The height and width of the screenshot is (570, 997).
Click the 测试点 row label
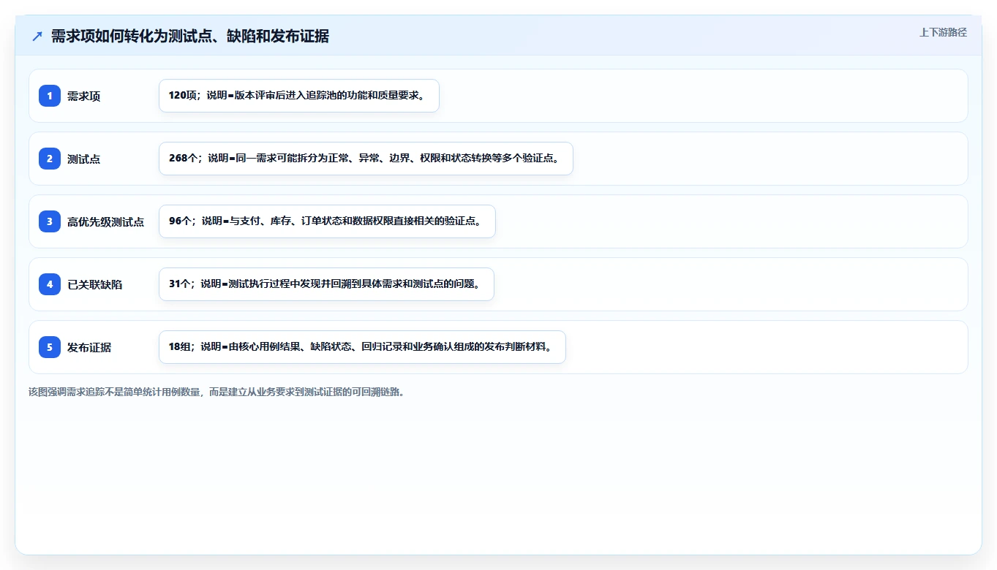[84, 159]
